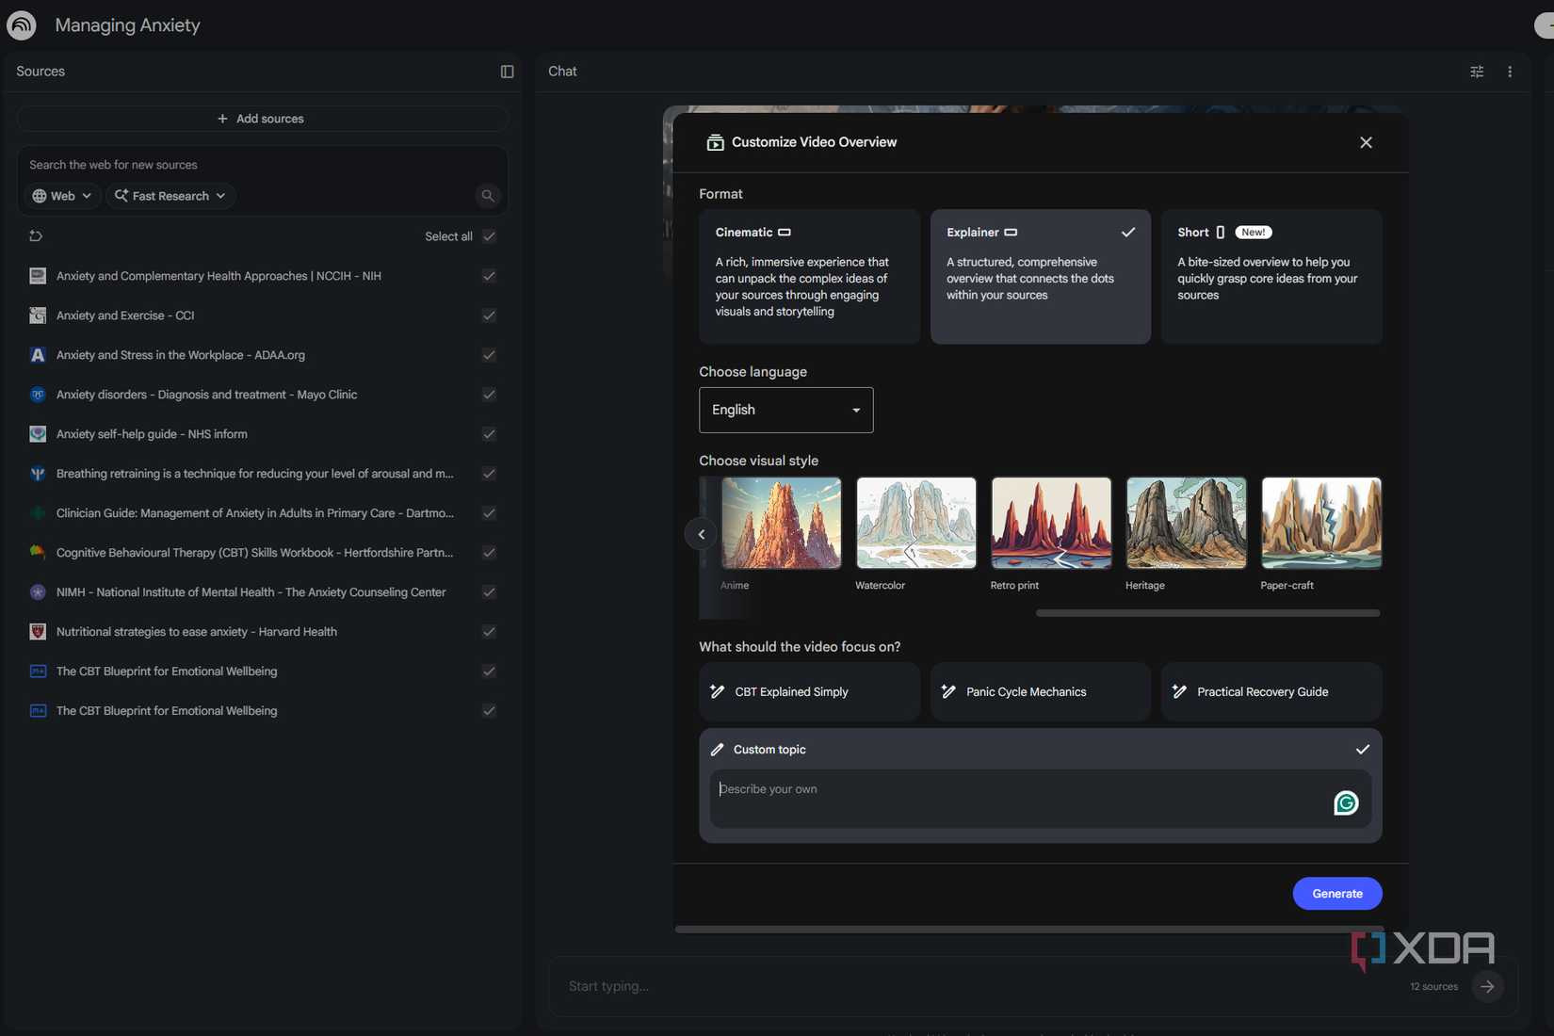Click the visual style horizontal scrollbar
The height and width of the screenshot is (1036, 1554).
tap(1207, 613)
